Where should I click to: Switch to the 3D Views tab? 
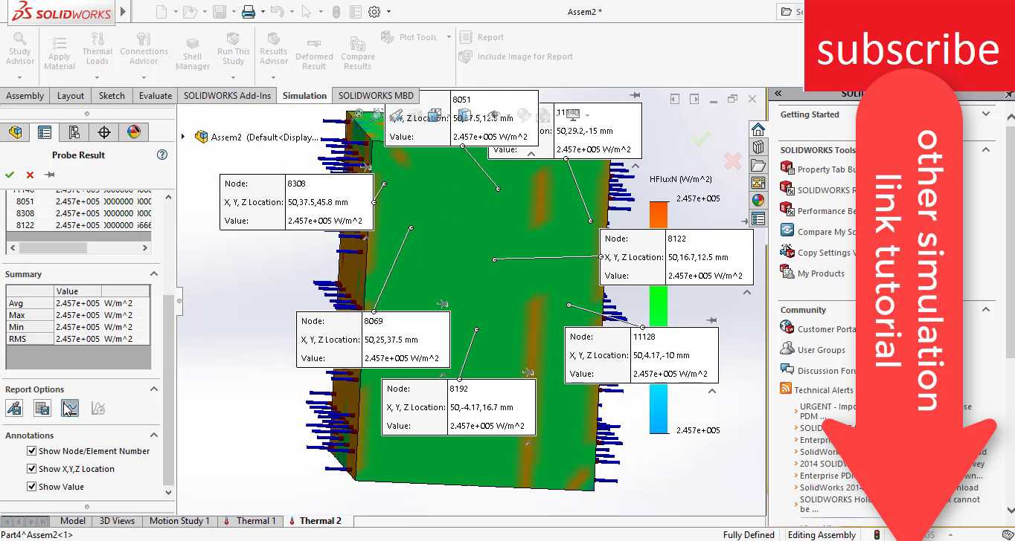click(118, 521)
